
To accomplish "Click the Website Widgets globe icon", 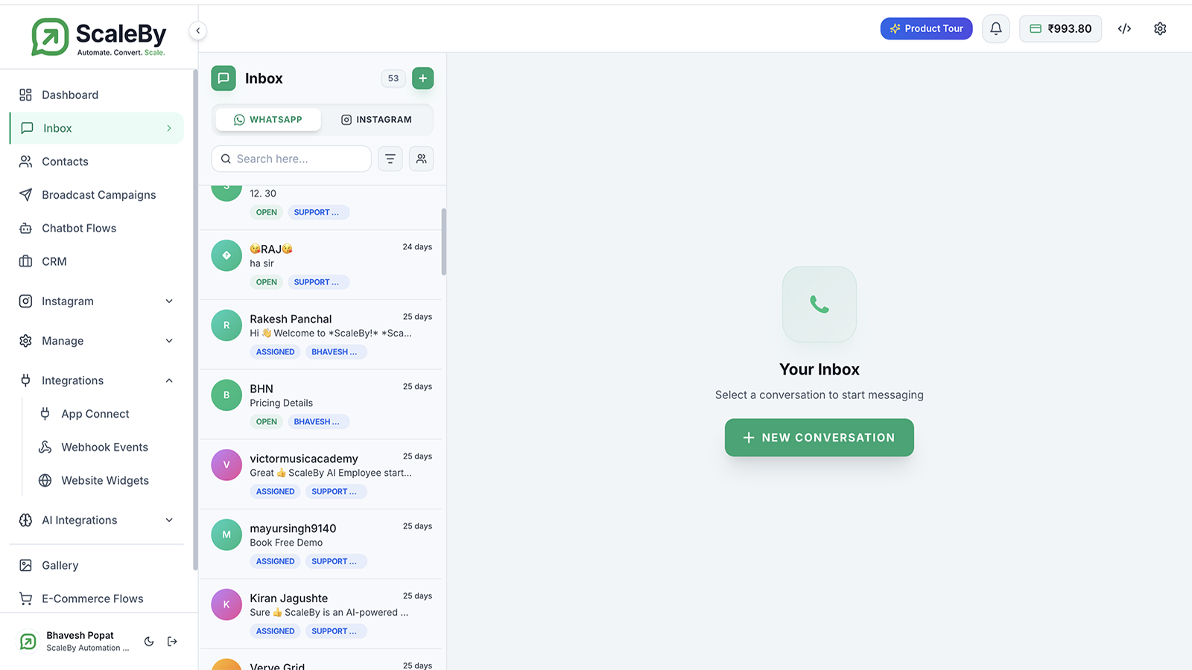I will [45, 480].
